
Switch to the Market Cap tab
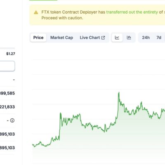[61, 38]
